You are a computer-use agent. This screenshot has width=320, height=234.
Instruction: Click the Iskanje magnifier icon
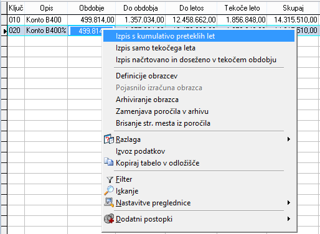109,190
